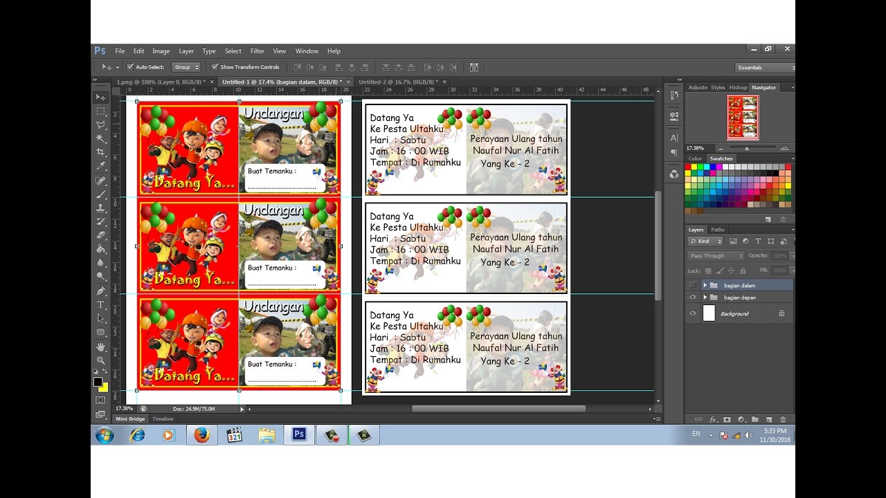The height and width of the screenshot is (498, 886).
Task: Toggle lock transparent pixels
Action: [708, 270]
